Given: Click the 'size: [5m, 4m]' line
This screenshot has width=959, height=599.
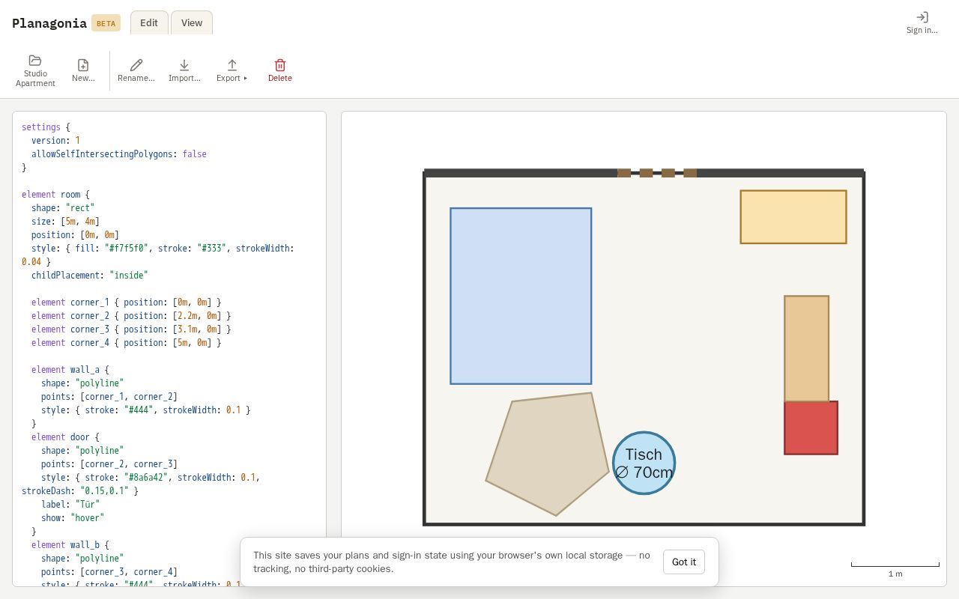Looking at the screenshot, I should [65, 222].
